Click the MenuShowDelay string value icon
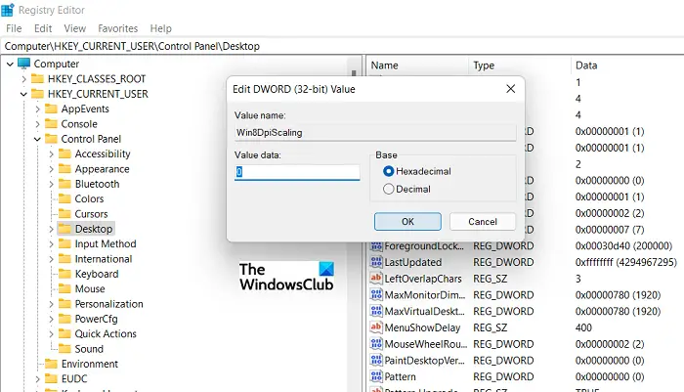 376,327
